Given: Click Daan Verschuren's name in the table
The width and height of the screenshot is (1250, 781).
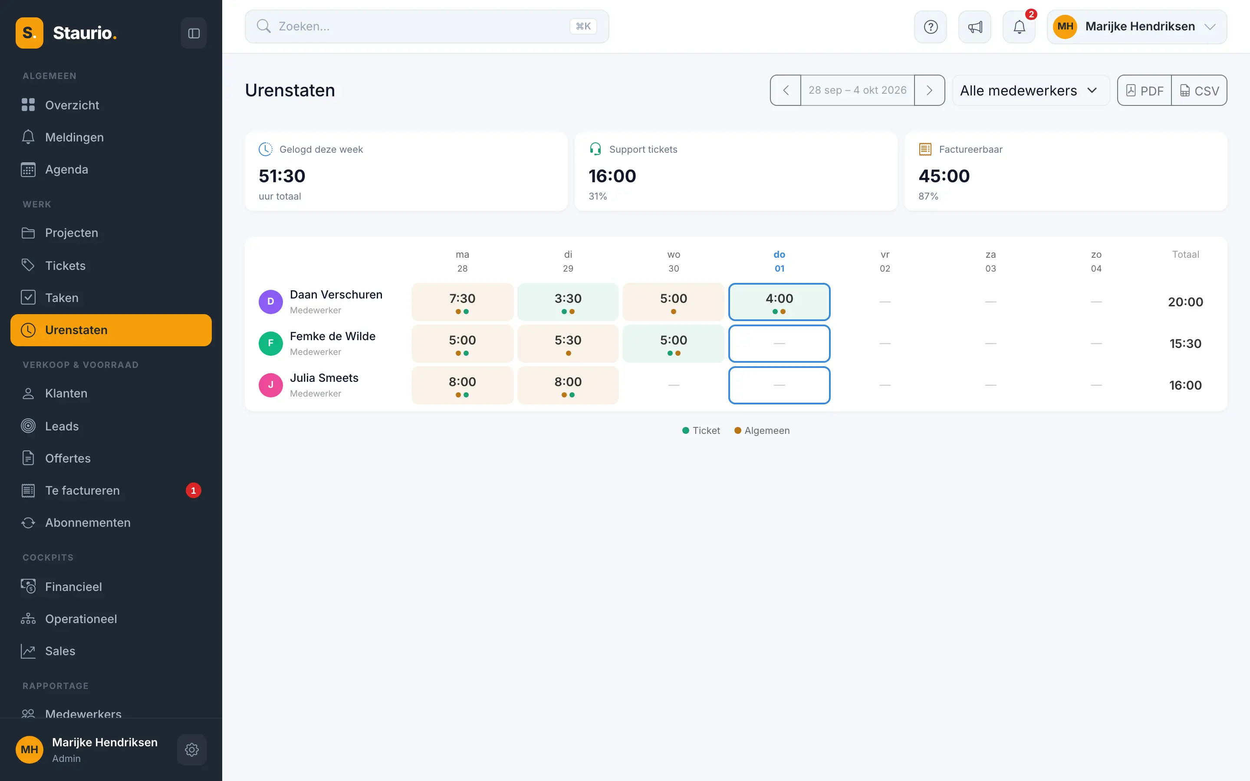Looking at the screenshot, I should coord(336,295).
